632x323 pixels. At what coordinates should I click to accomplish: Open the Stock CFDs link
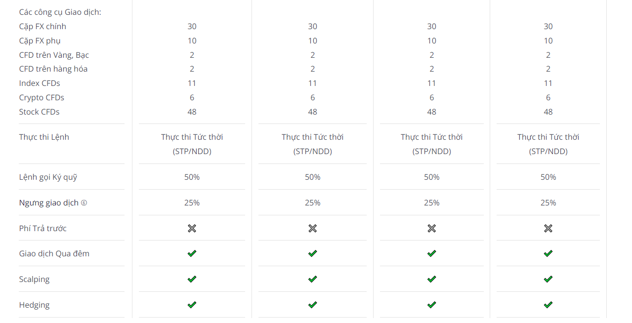(39, 112)
